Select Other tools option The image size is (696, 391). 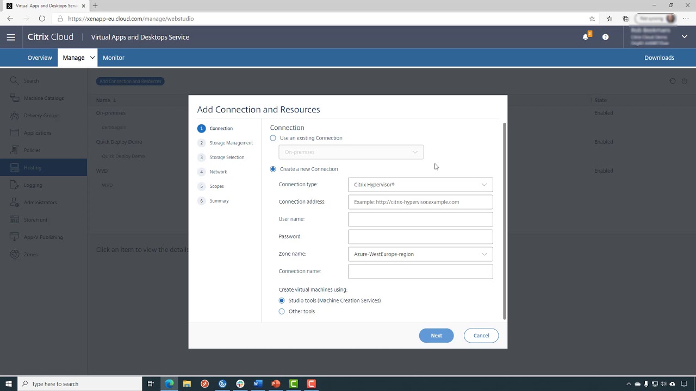(282, 311)
